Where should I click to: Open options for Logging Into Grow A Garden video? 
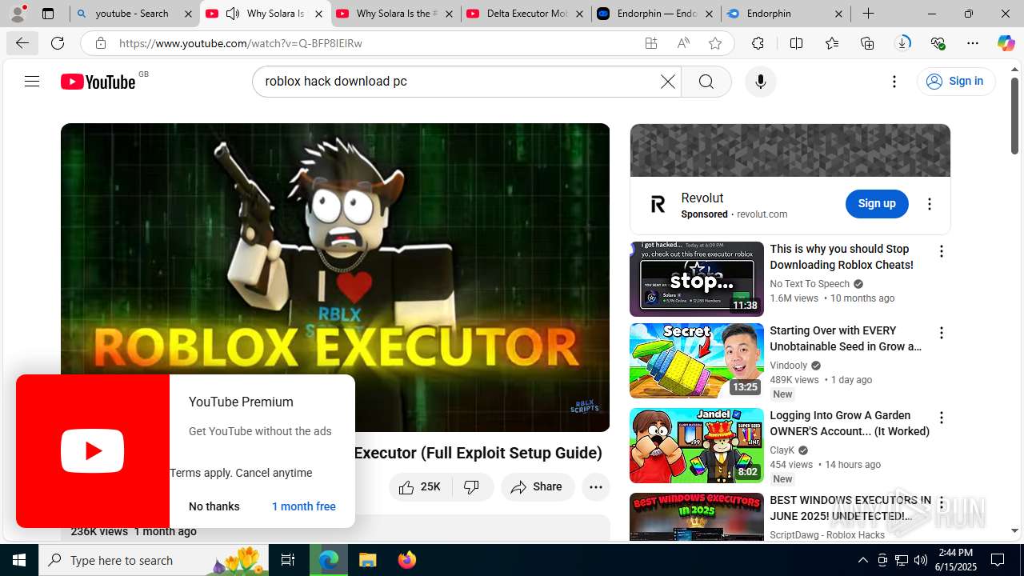point(941,418)
